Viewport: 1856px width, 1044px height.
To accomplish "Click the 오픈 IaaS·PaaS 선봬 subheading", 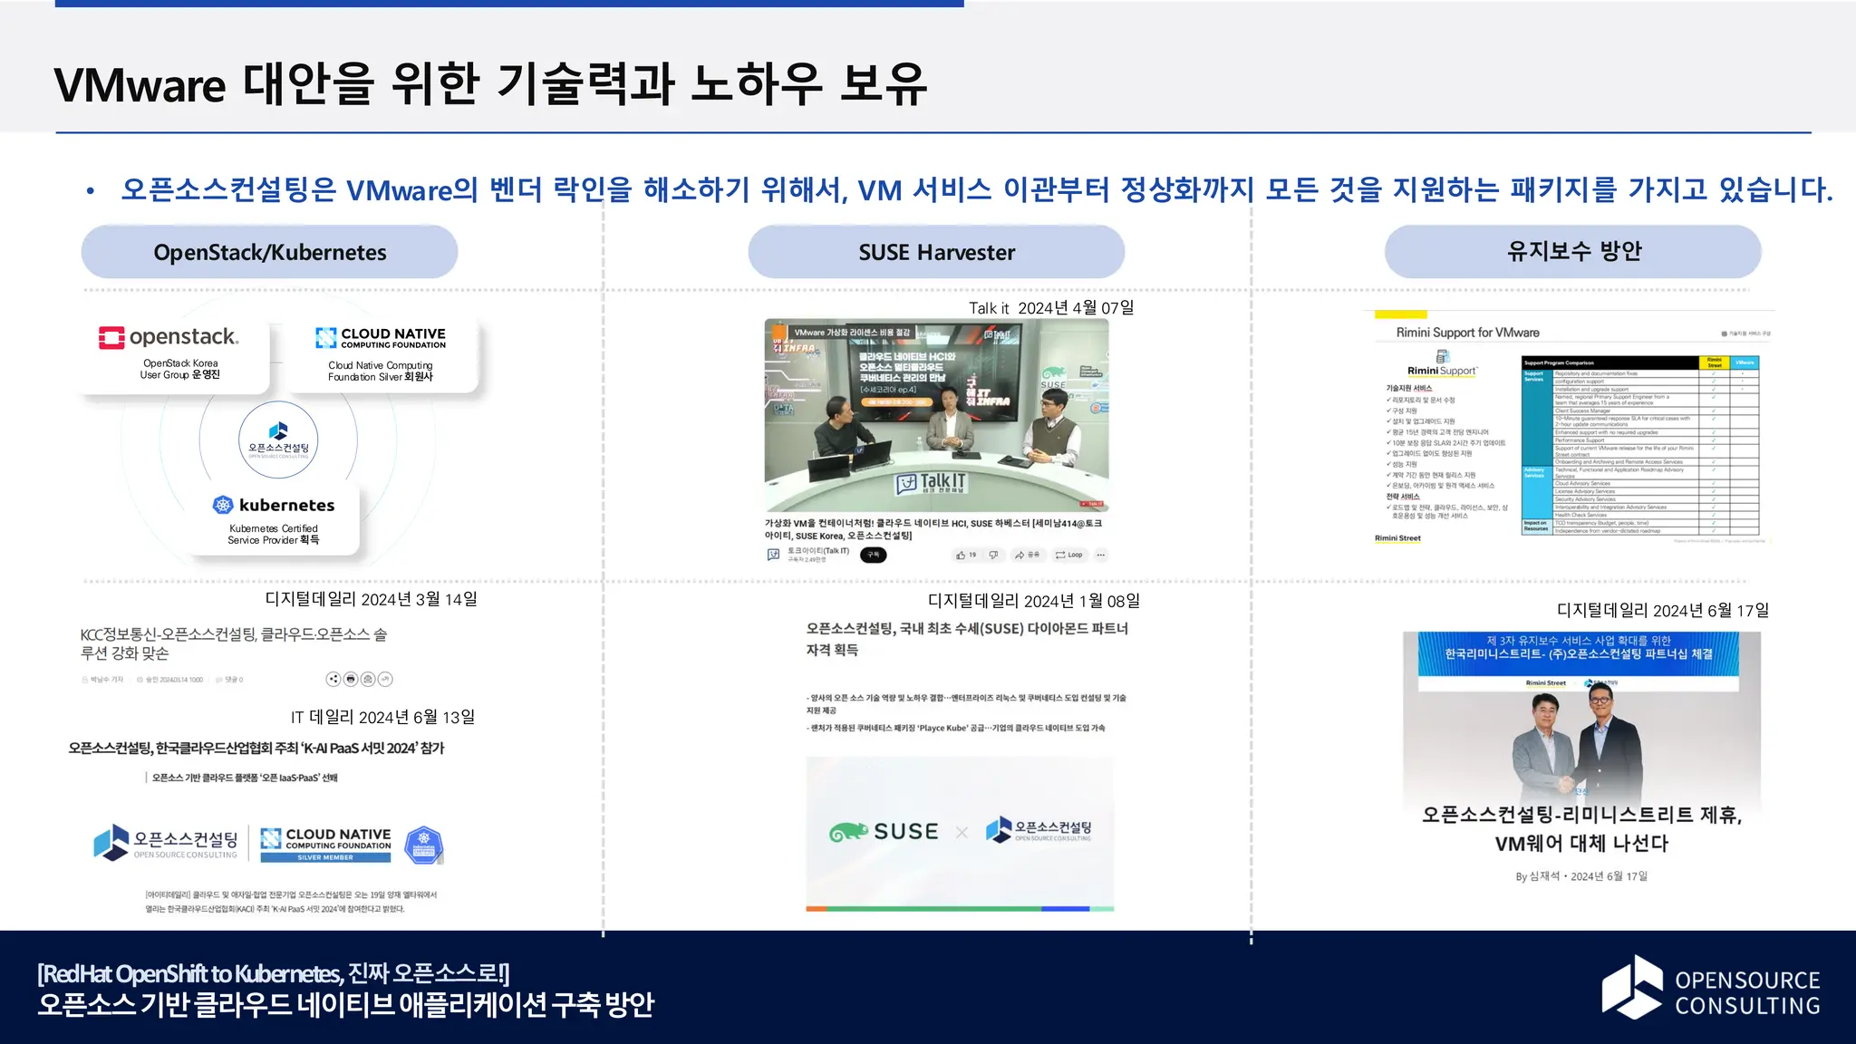I will [x=245, y=778].
